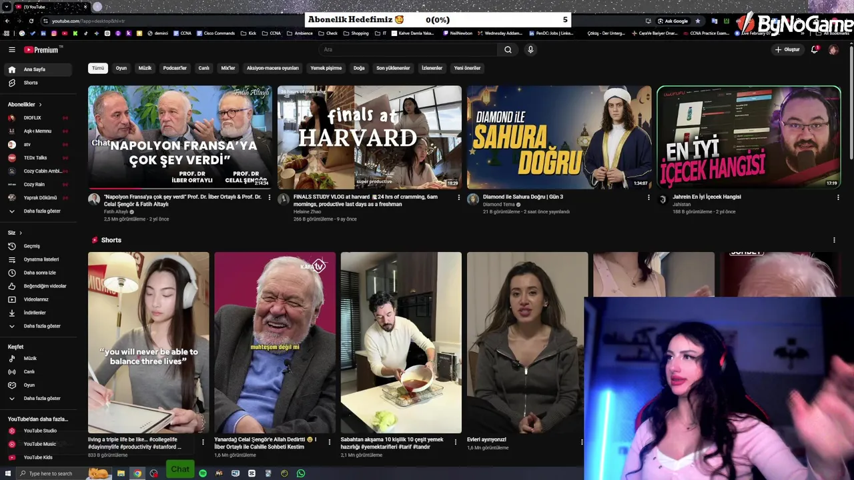Screen dimensions: 854x480
Task: Open the Evleri ayırıyoruz Short
Action: [527, 343]
